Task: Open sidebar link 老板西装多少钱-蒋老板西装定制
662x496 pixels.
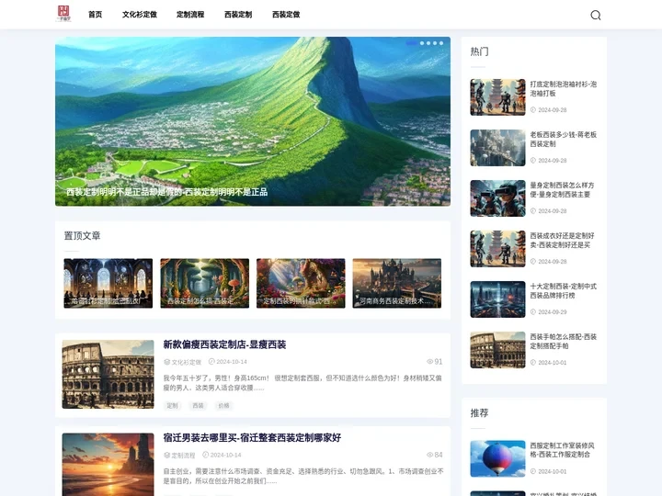Action: (x=564, y=140)
